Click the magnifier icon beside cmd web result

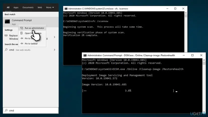click(6, 50)
